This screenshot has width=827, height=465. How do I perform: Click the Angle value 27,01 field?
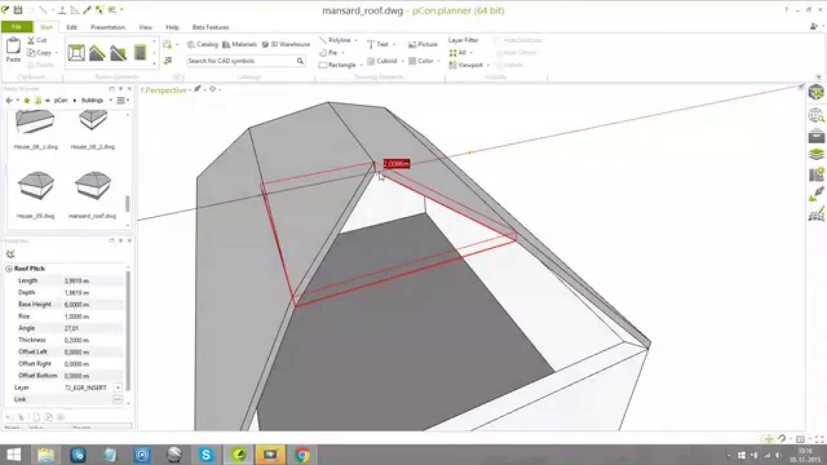[x=92, y=328]
